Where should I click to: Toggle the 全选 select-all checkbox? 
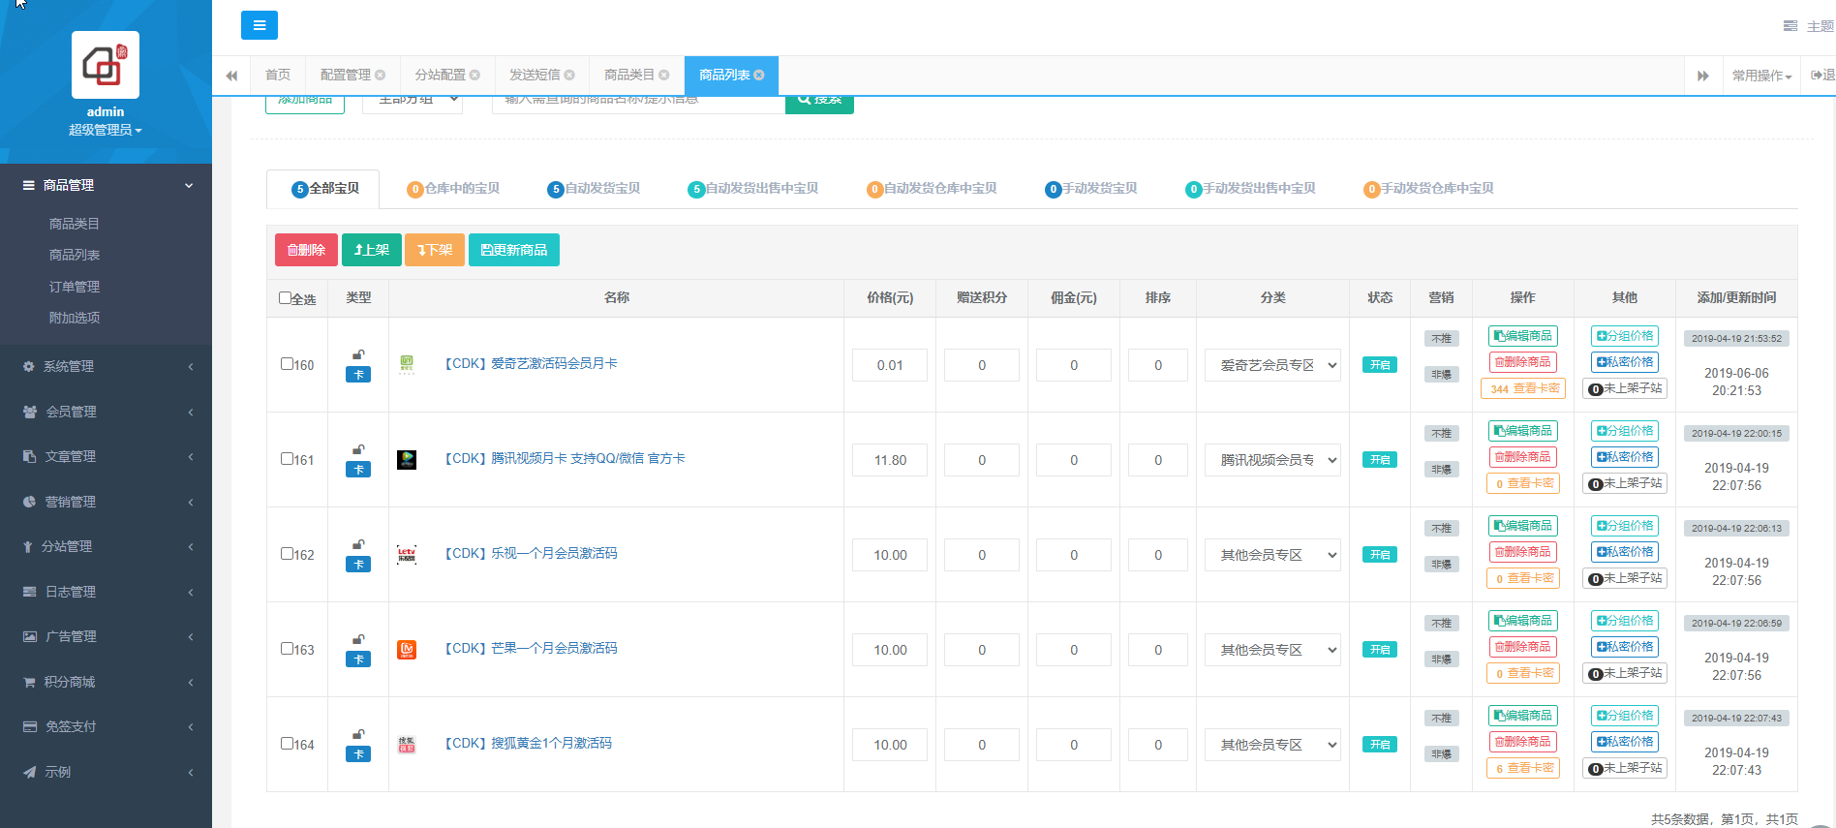(285, 298)
